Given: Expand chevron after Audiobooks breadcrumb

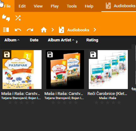Looking at the screenshot, I should tap(95, 30).
